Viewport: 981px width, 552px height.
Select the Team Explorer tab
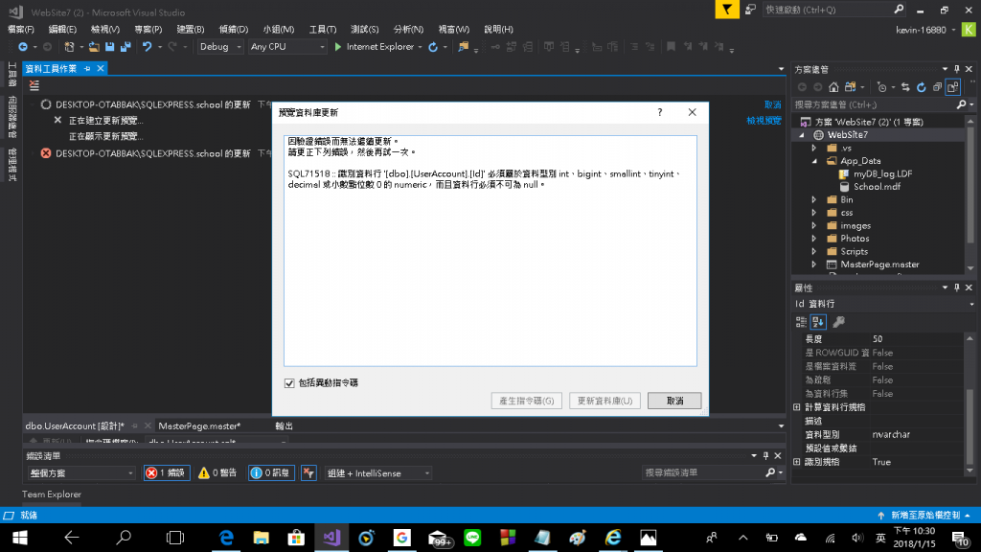click(52, 494)
